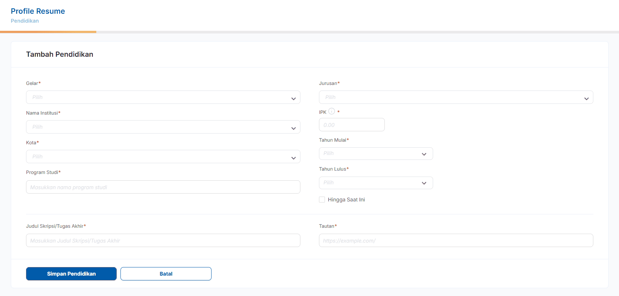
Task: Open the Gelar select field
Action: tap(156, 97)
